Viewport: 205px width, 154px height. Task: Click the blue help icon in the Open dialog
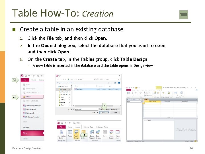pyautogui.click(x=119, y=83)
